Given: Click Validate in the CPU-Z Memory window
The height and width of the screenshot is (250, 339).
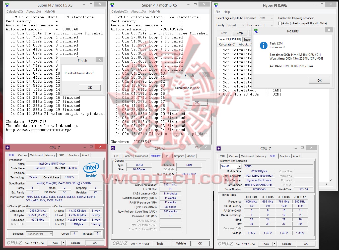Looking at the screenshot, I should tap(181, 243).
